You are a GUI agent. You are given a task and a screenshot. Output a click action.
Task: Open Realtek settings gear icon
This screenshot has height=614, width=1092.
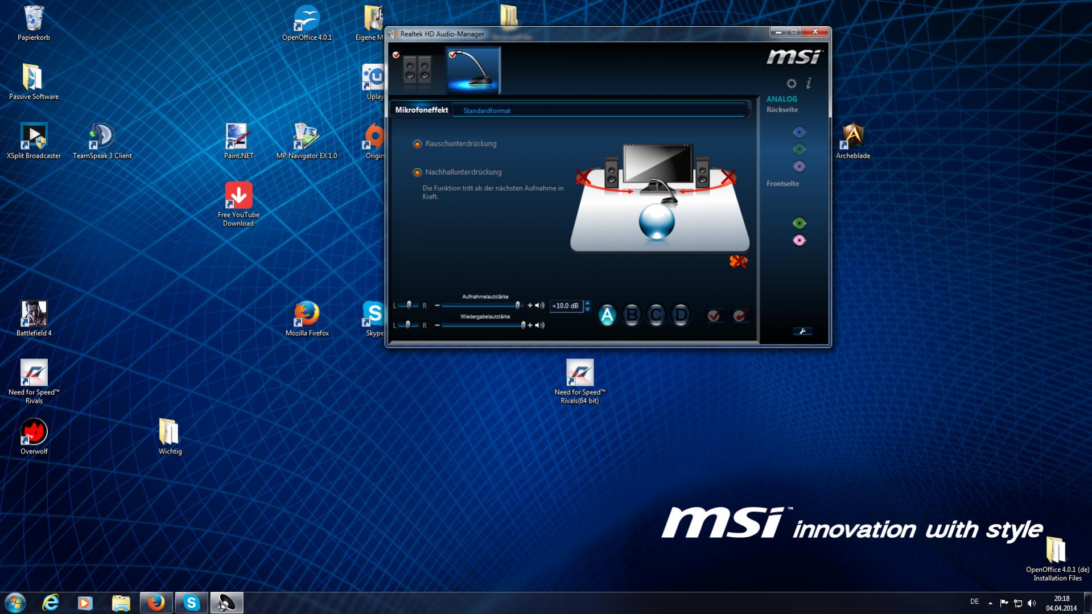[x=791, y=84]
